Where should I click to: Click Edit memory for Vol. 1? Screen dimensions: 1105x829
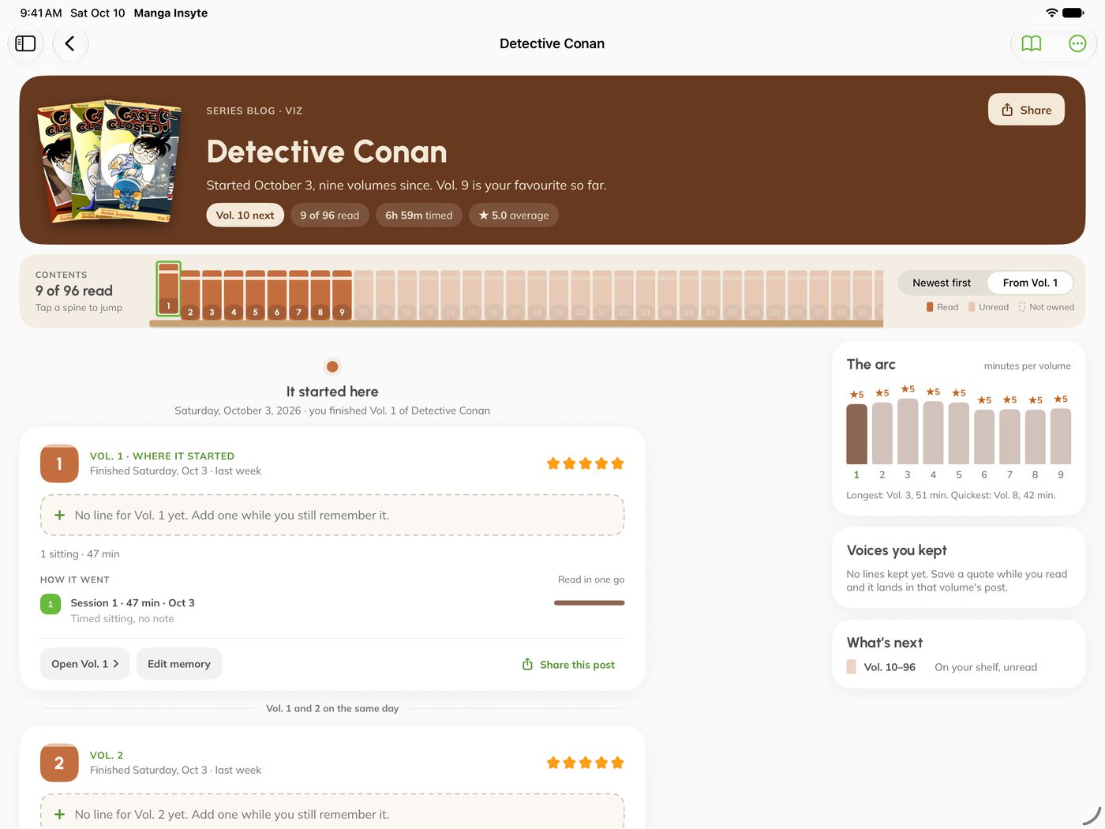pyautogui.click(x=179, y=664)
